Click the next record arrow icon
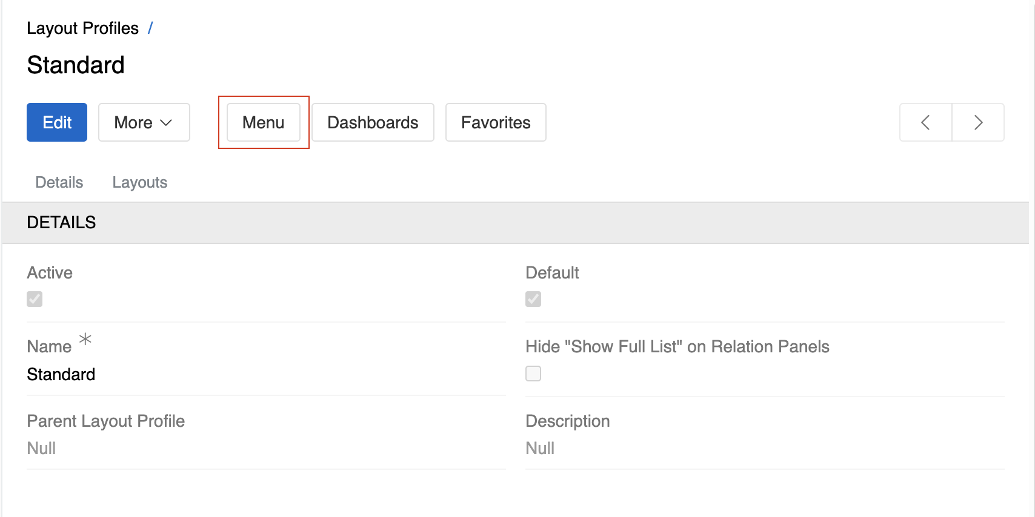Image resolution: width=1035 pixels, height=517 pixels. [x=978, y=122]
